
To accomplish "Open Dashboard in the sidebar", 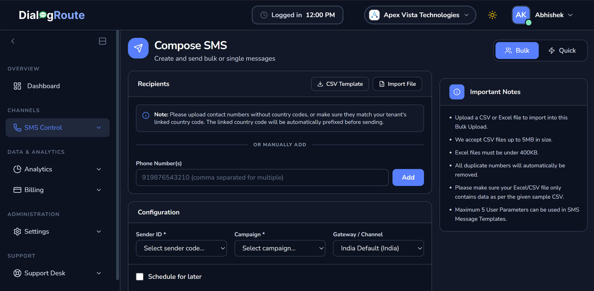I will tap(58, 86).
